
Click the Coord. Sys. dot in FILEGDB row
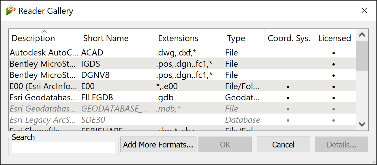pos(288,98)
